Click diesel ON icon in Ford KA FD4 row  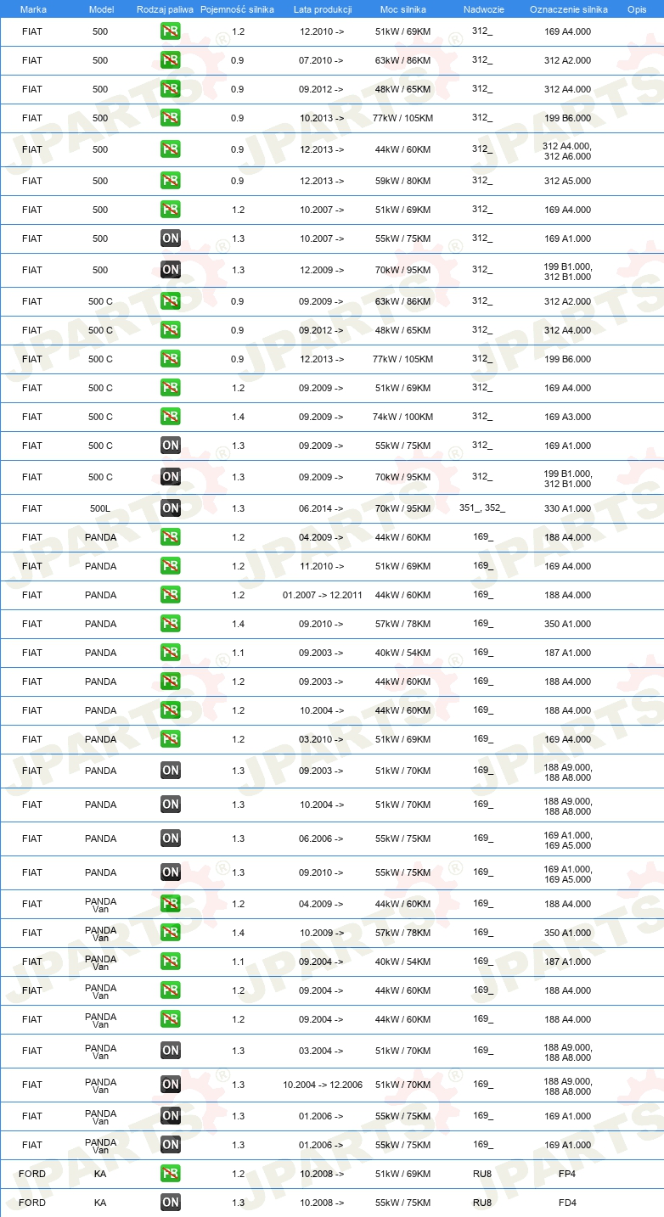click(170, 1203)
